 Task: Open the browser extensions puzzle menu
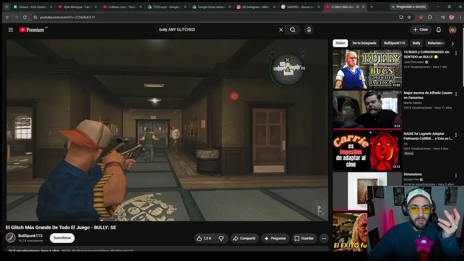pos(430,17)
